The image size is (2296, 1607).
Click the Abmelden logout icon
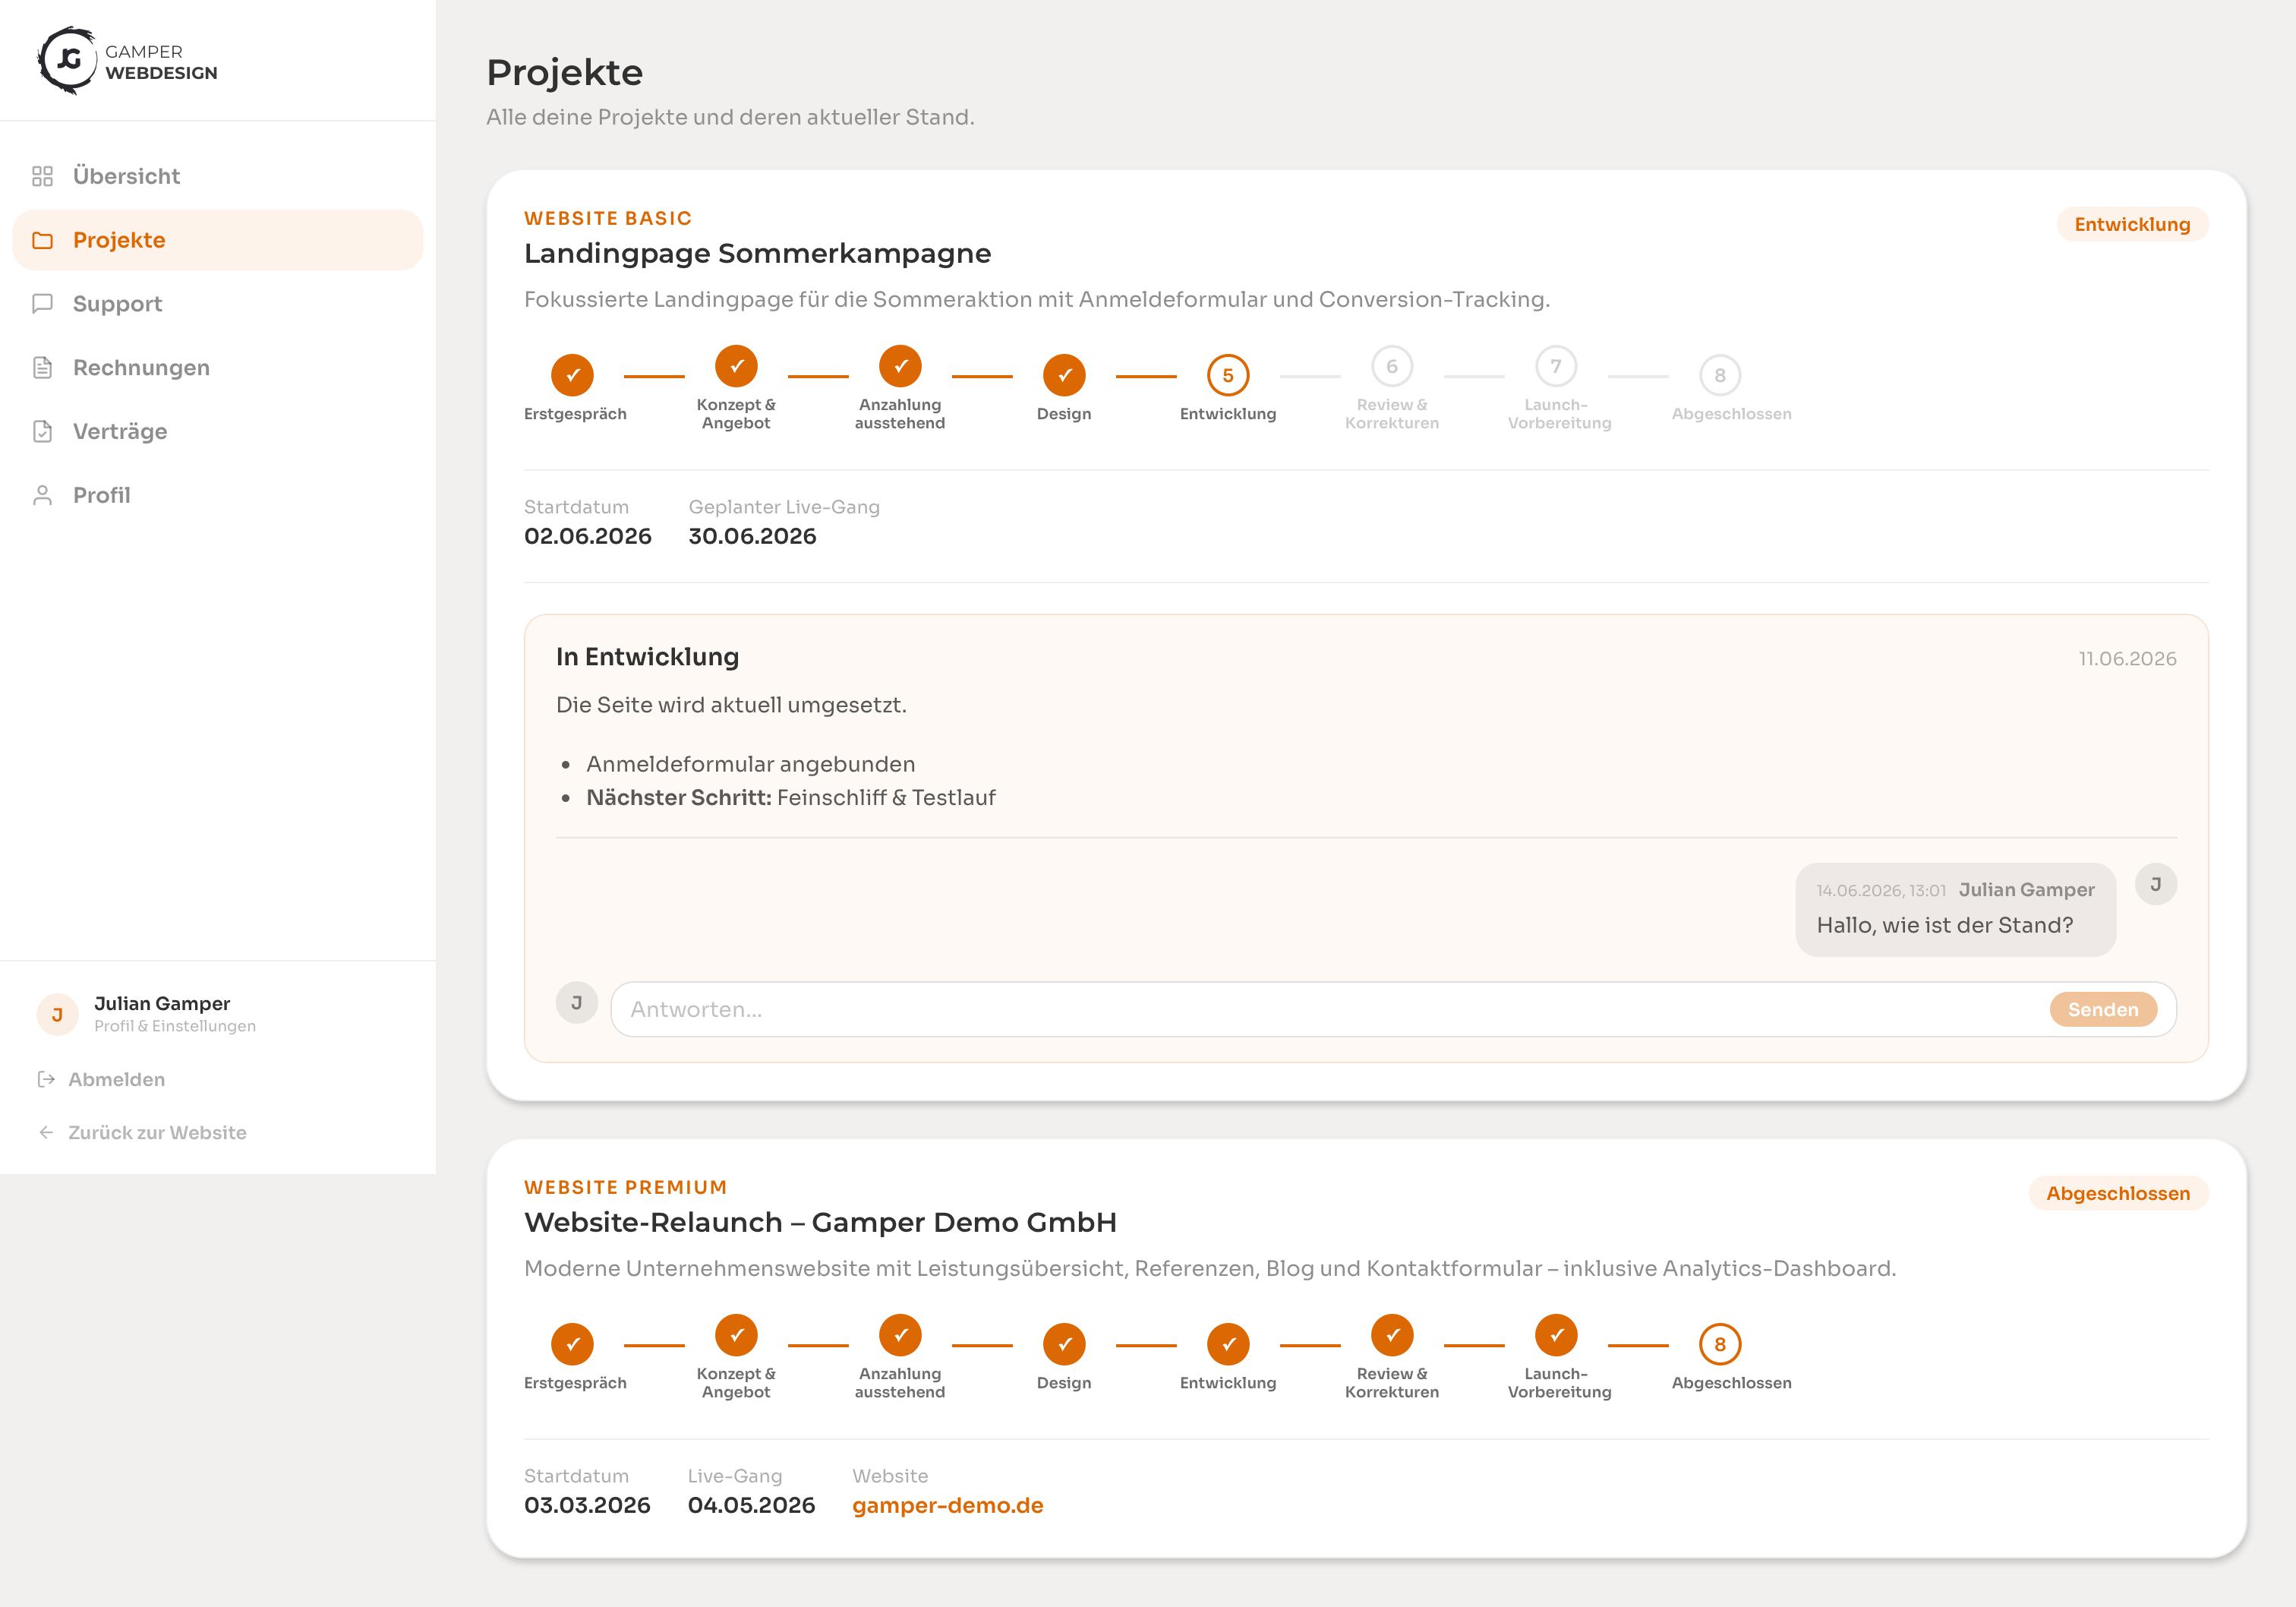pos(46,1079)
